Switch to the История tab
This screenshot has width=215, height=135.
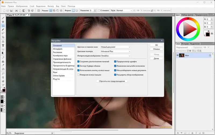(185, 44)
